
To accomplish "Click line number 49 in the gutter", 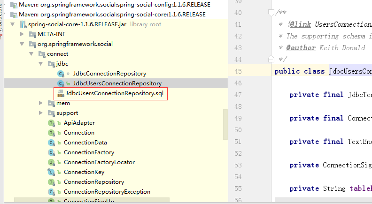I will pyautogui.click(x=238, y=118).
